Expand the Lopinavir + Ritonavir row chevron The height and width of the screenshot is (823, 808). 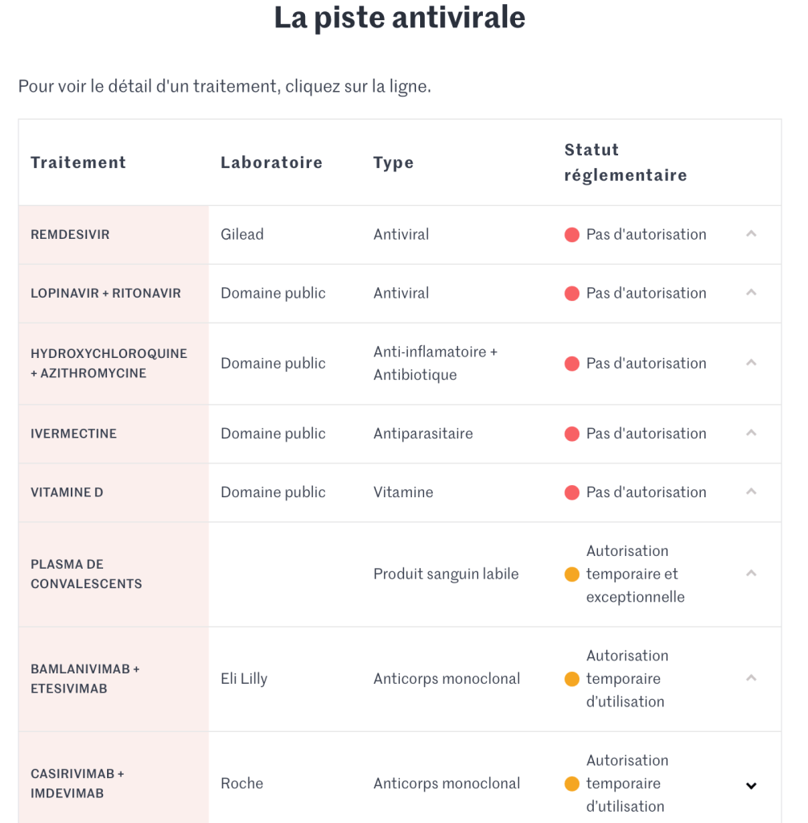(751, 293)
